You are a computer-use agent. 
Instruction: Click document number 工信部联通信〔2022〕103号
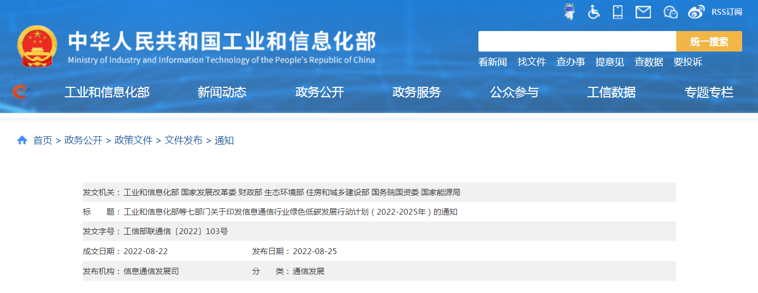[x=176, y=231]
